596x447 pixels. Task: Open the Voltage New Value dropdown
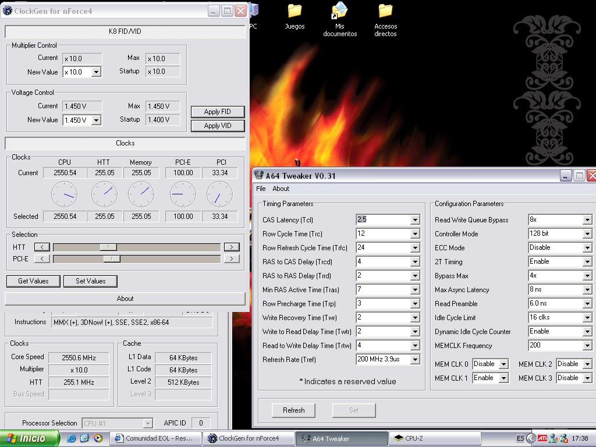coord(96,120)
